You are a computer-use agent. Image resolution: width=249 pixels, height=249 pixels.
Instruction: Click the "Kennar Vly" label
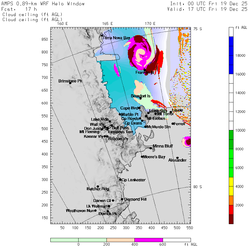(x=94, y=136)
